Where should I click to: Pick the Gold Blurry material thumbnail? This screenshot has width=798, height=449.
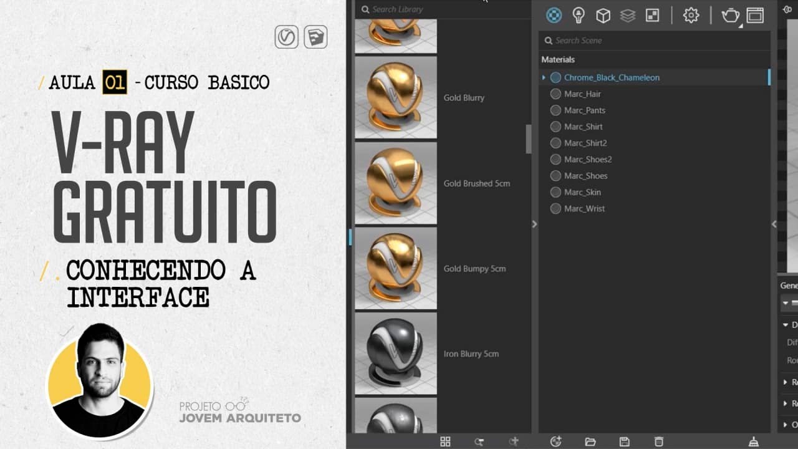pos(396,97)
